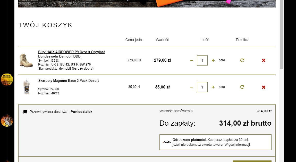The width and height of the screenshot is (296, 162).
Task: Click the 'Ilość' column header
Action: pos(205,40)
